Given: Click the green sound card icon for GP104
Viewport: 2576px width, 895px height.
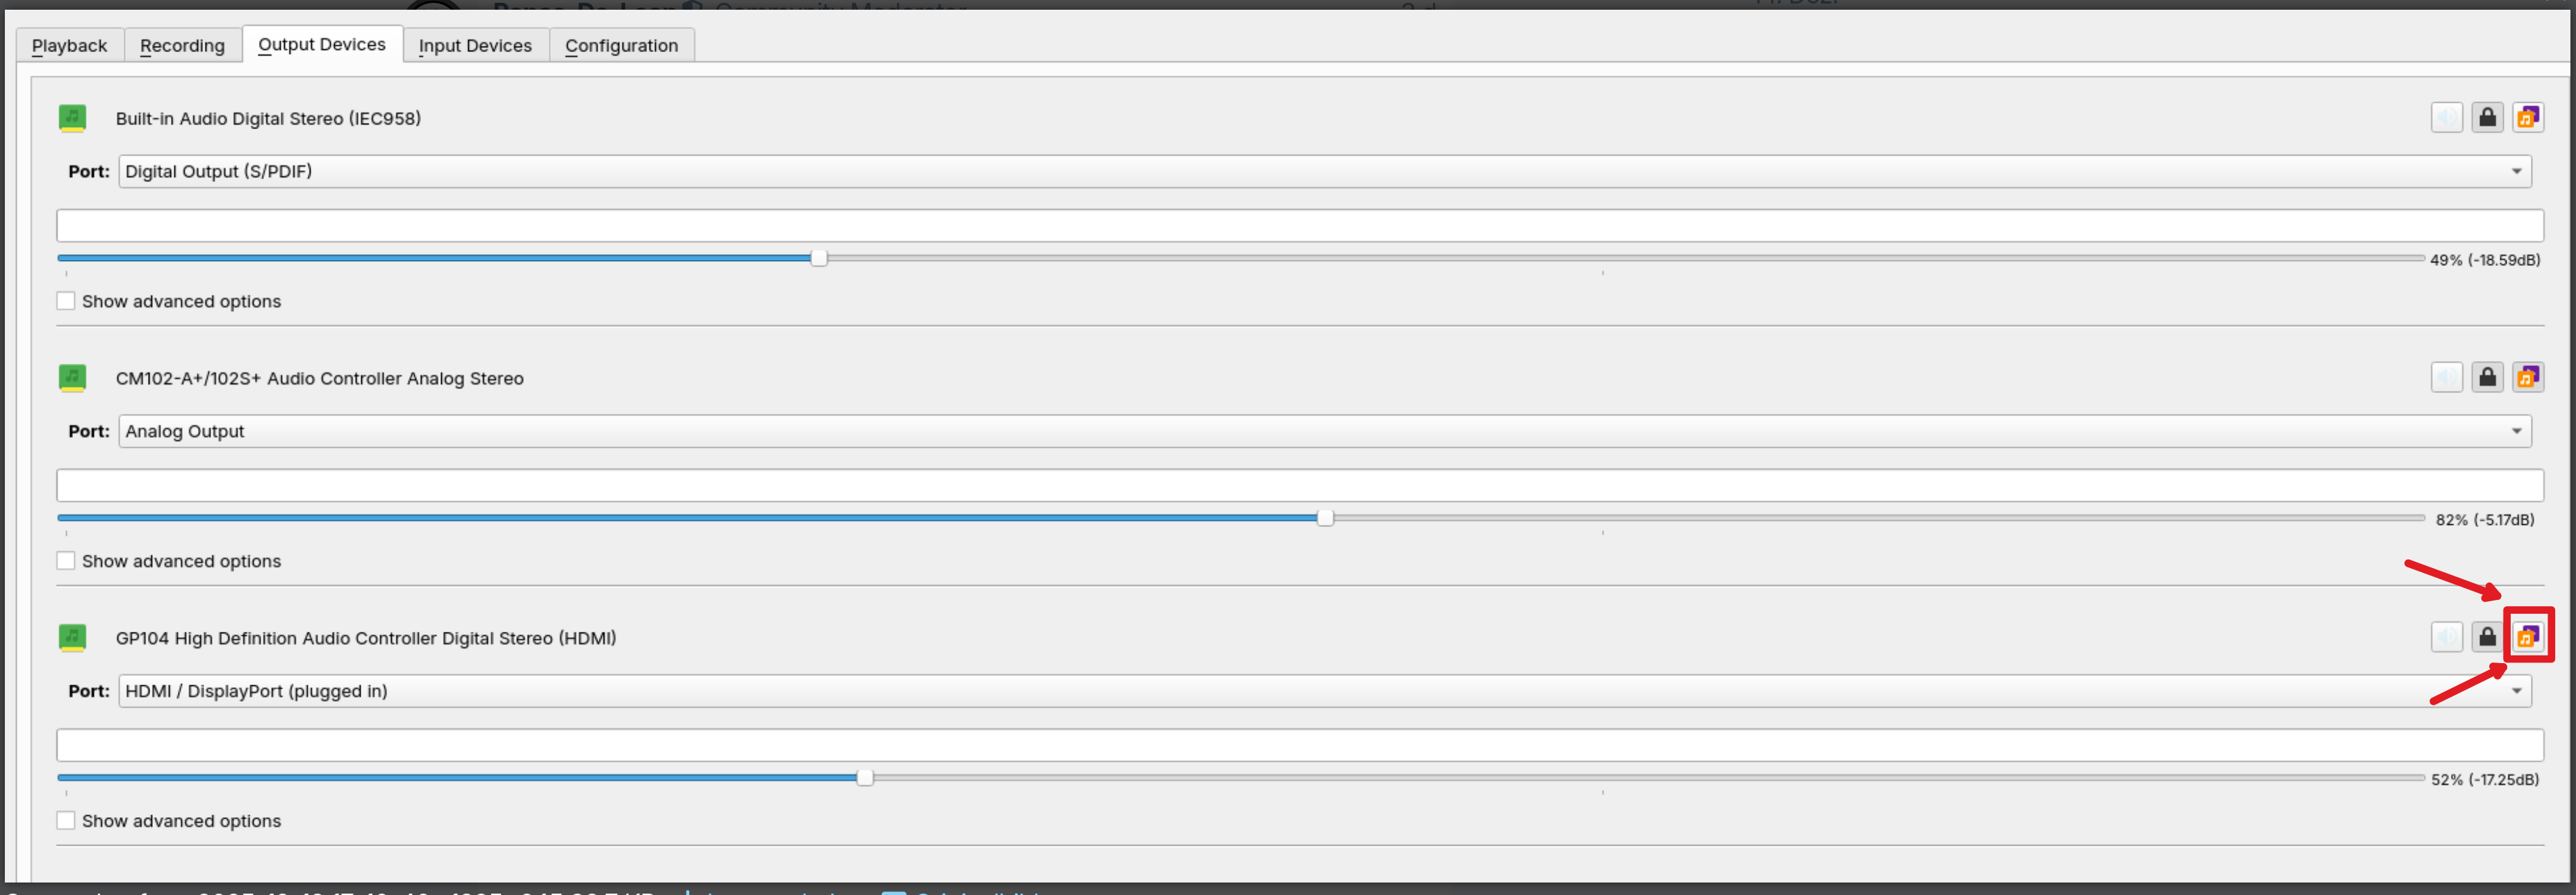Looking at the screenshot, I should pyautogui.click(x=72, y=637).
